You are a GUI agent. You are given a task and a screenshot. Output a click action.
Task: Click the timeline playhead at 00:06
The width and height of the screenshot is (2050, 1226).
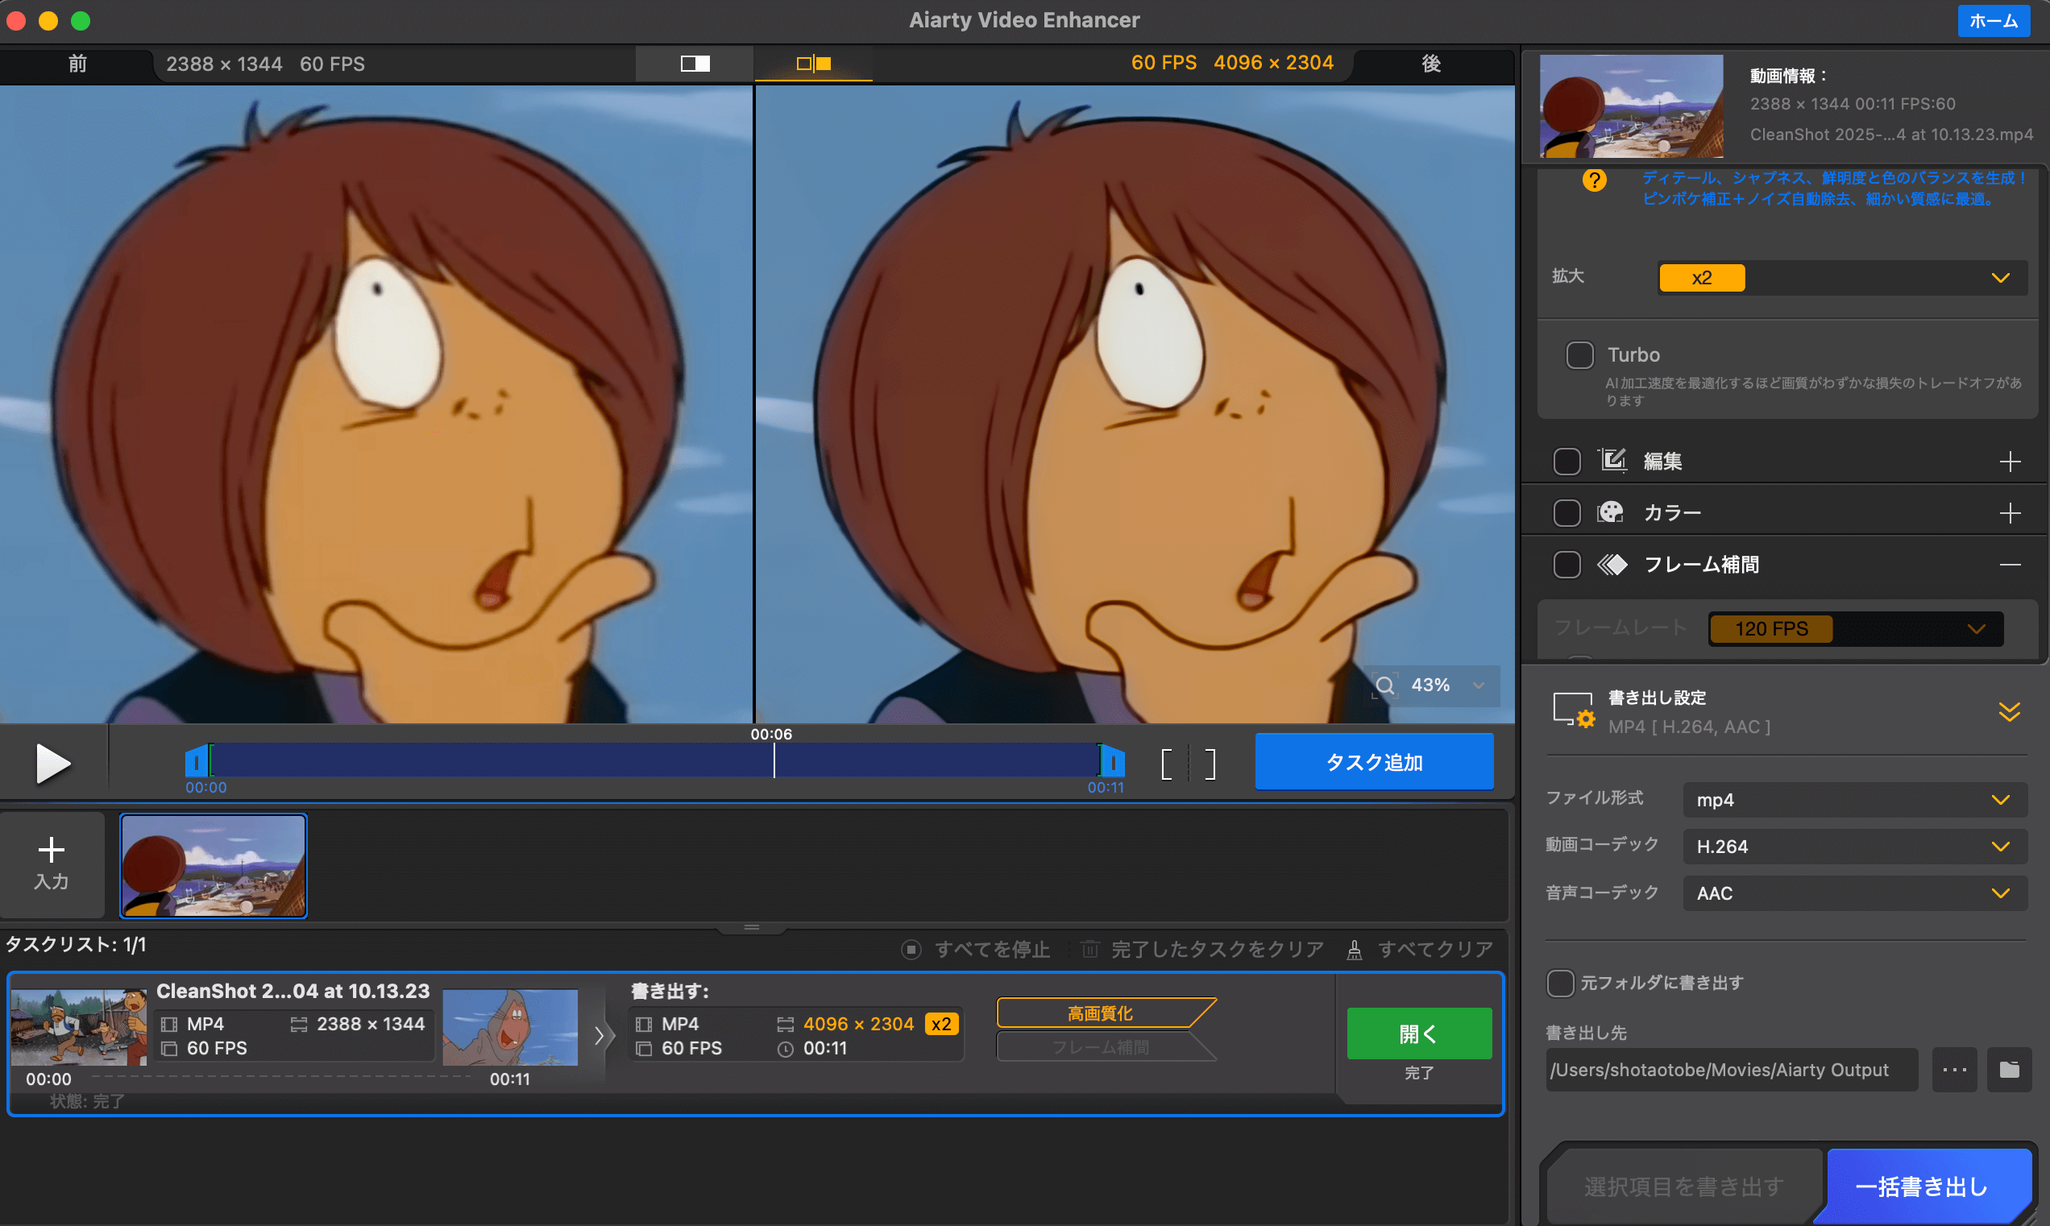tap(774, 760)
